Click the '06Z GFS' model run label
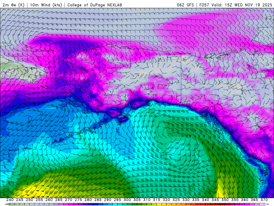Screen dimensions: 274x206 coord(185,5)
